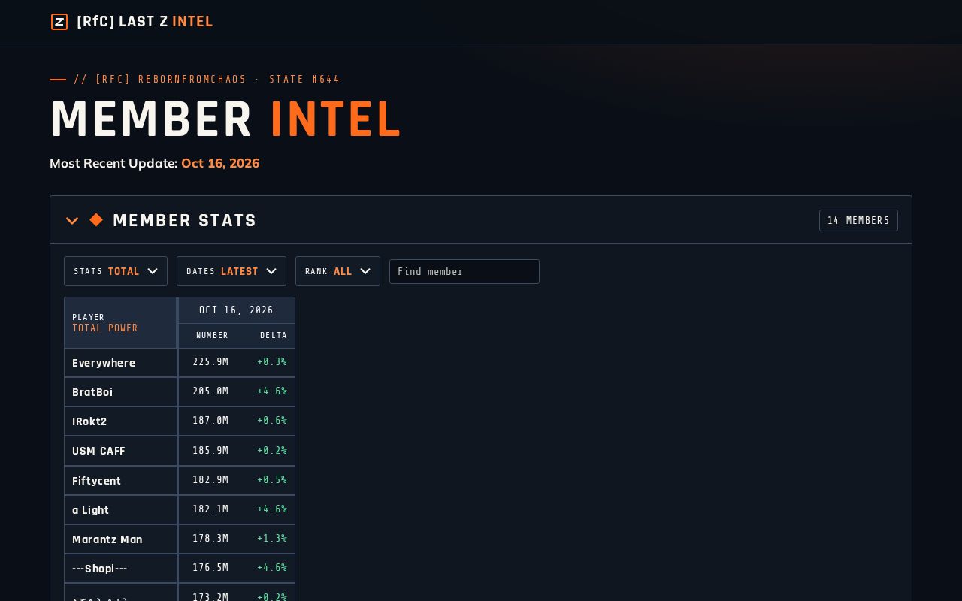Viewport: 962px width, 601px height.
Task: Click the 176.5M power value
Action: pos(210,568)
